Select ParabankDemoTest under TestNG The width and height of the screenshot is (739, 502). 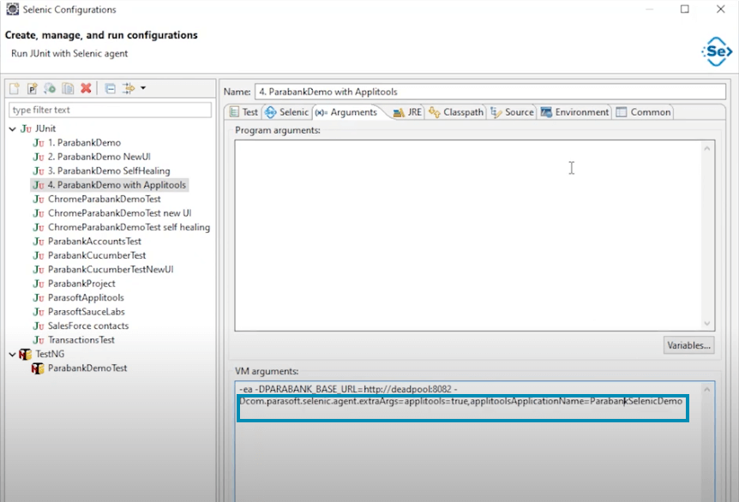tap(87, 368)
